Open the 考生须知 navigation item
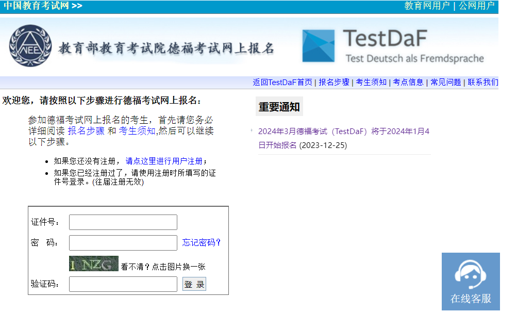 pyautogui.click(x=371, y=82)
